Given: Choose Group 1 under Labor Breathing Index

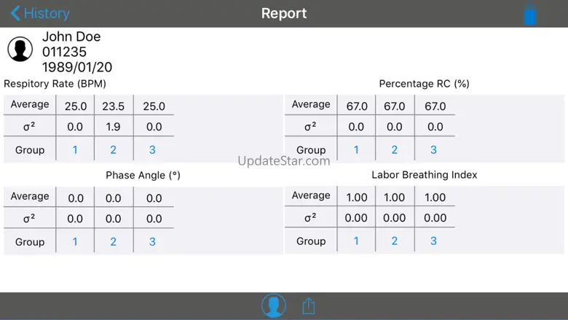Looking at the screenshot, I should coord(356,241).
